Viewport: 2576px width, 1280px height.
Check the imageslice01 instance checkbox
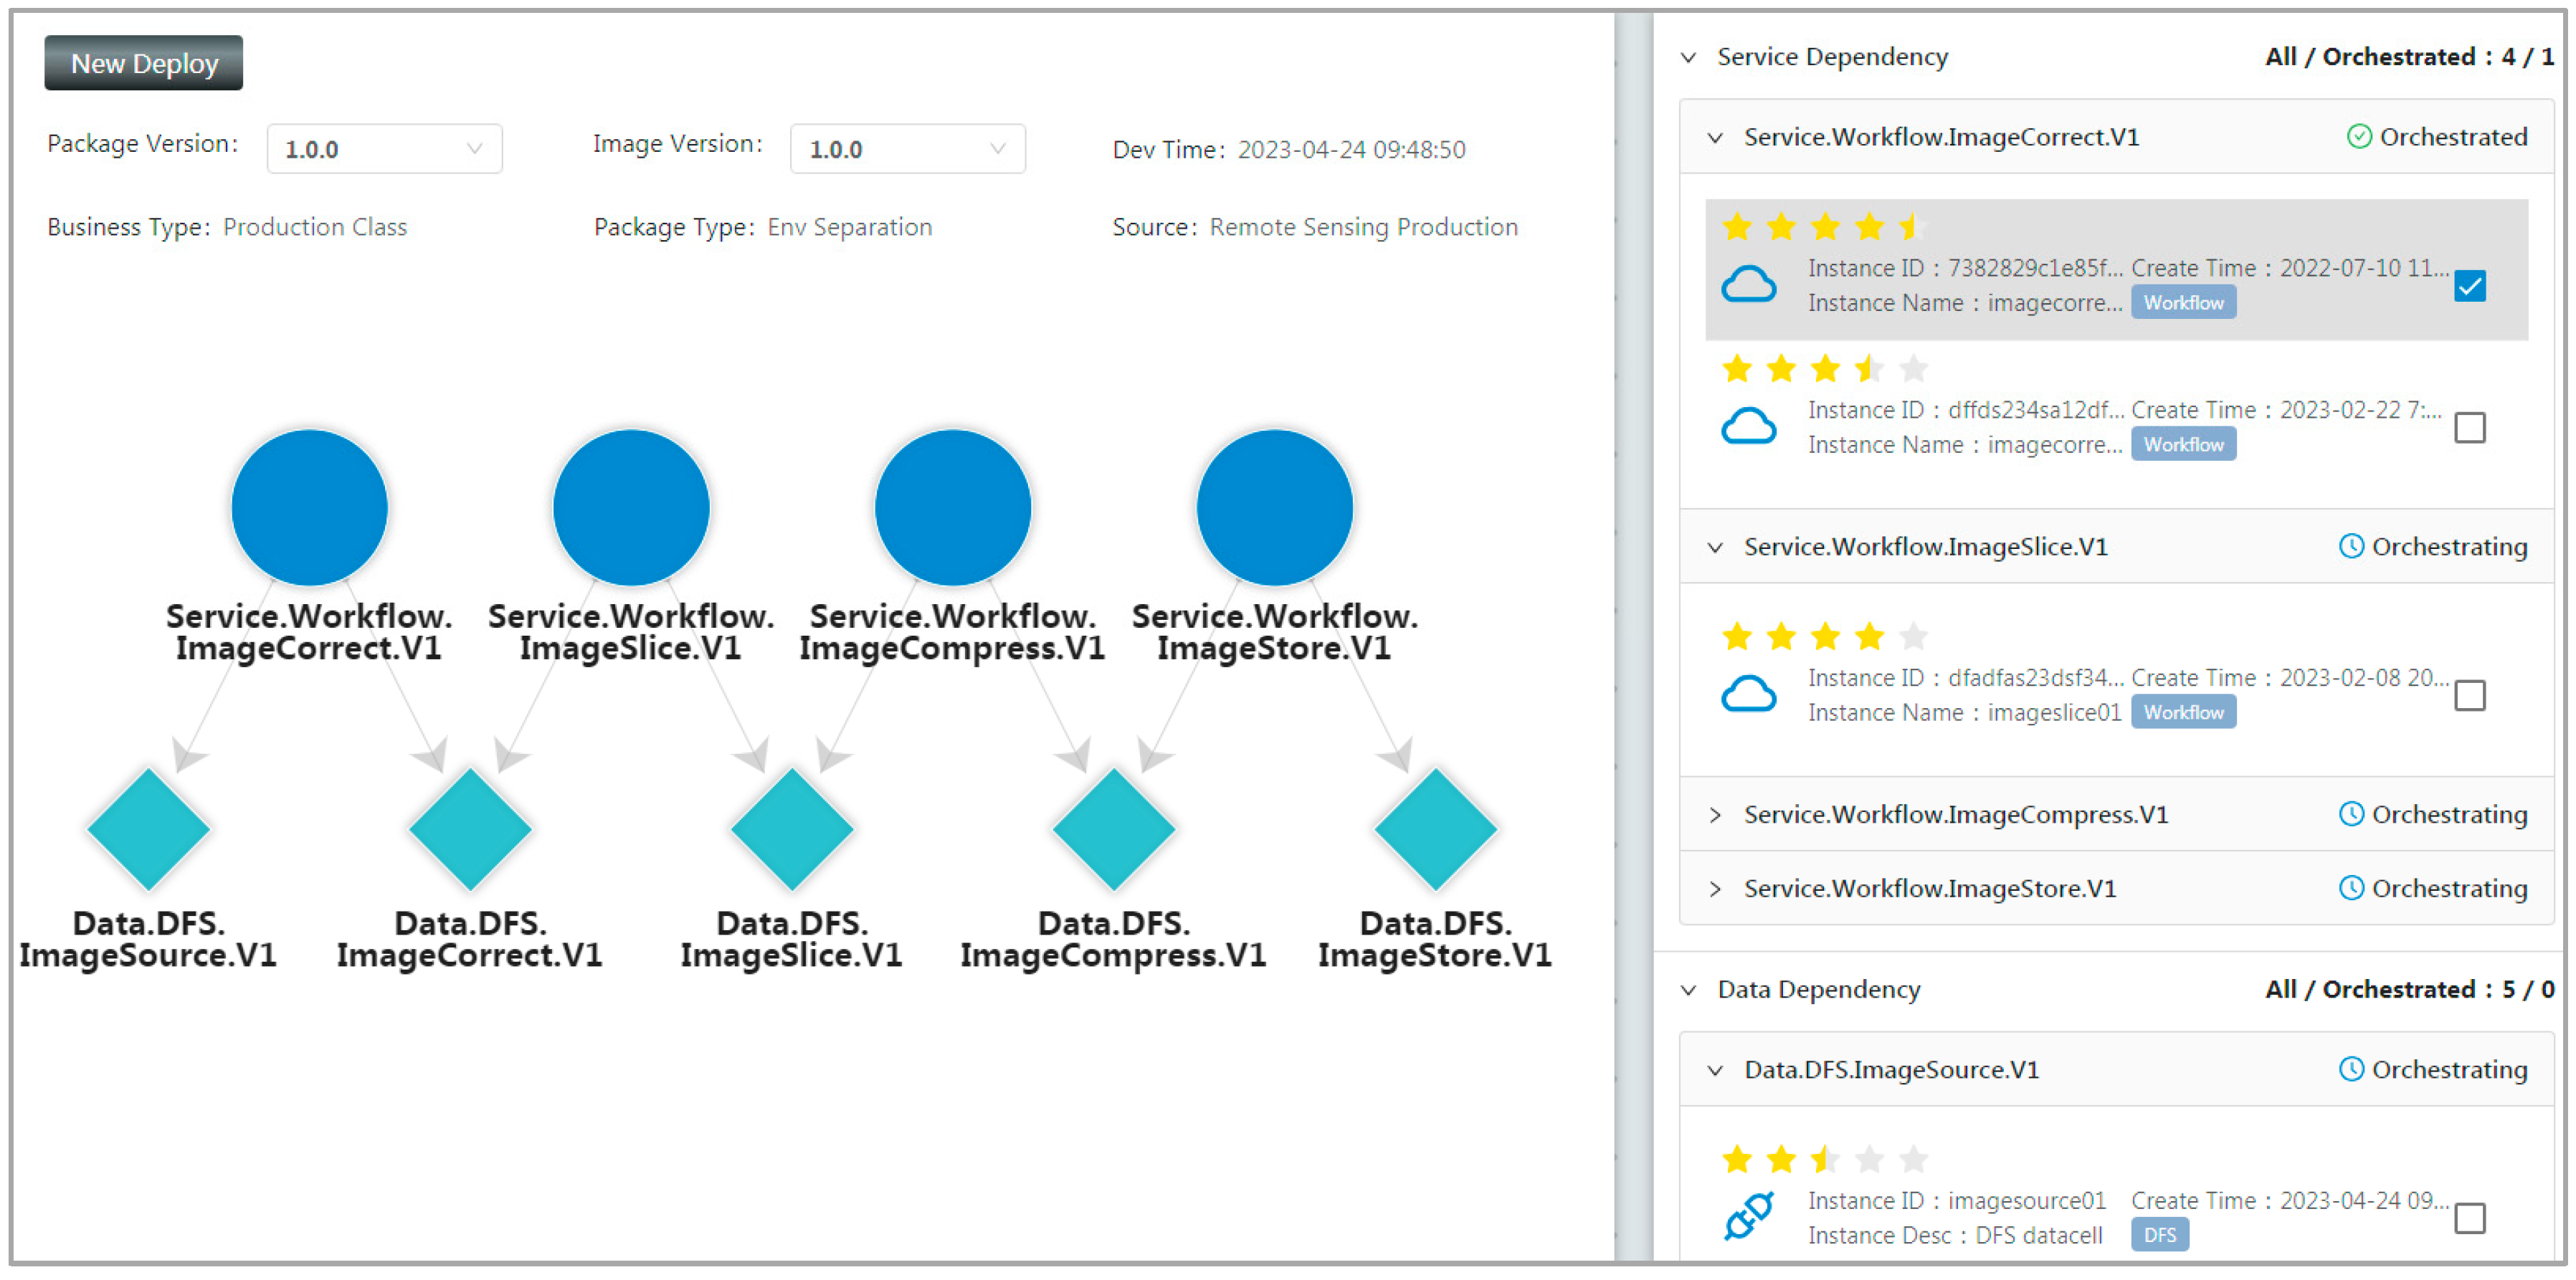point(2469,695)
